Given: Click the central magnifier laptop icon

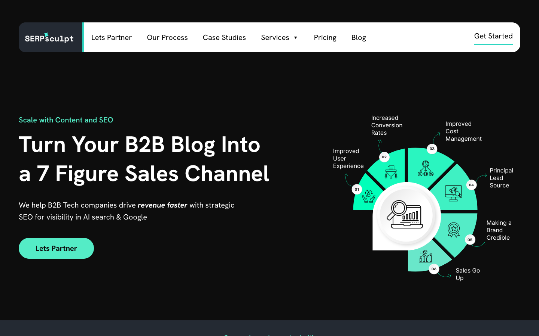Looking at the screenshot, I should pyautogui.click(x=406, y=215).
